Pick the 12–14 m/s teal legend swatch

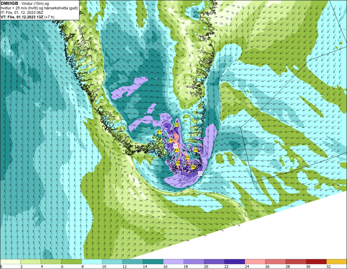pos(133,262)
